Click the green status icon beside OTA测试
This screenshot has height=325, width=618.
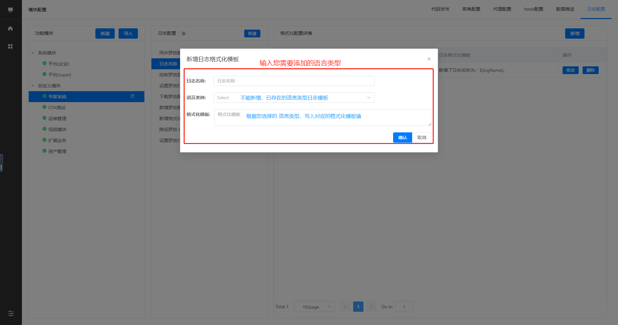click(x=44, y=107)
